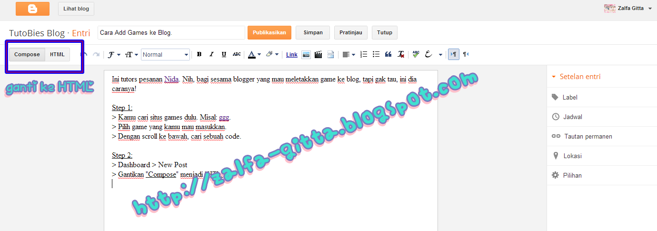657x231 pixels.
Task: Click the bulleted list icon
Action: pyautogui.click(x=376, y=55)
